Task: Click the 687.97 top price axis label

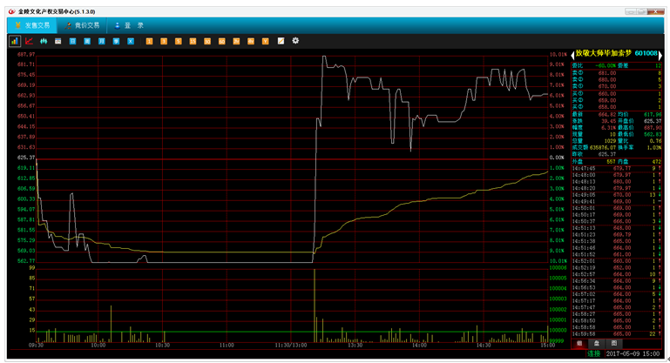Action: (26, 55)
